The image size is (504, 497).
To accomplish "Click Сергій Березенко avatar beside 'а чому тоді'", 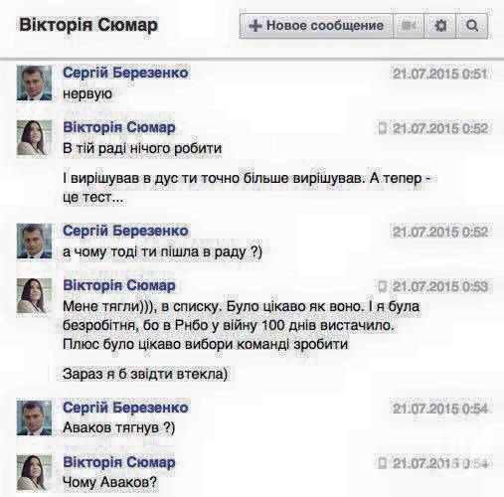I will (35, 241).
